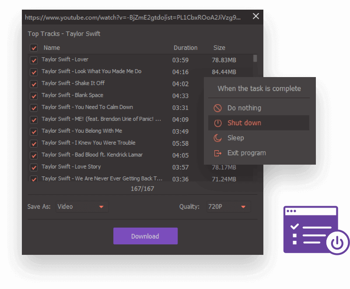This screenshot has width=350, height=289.
Task: Toggle the select-all checkbox beside Name
Action: pyautogui.click(x=34, y=48)
